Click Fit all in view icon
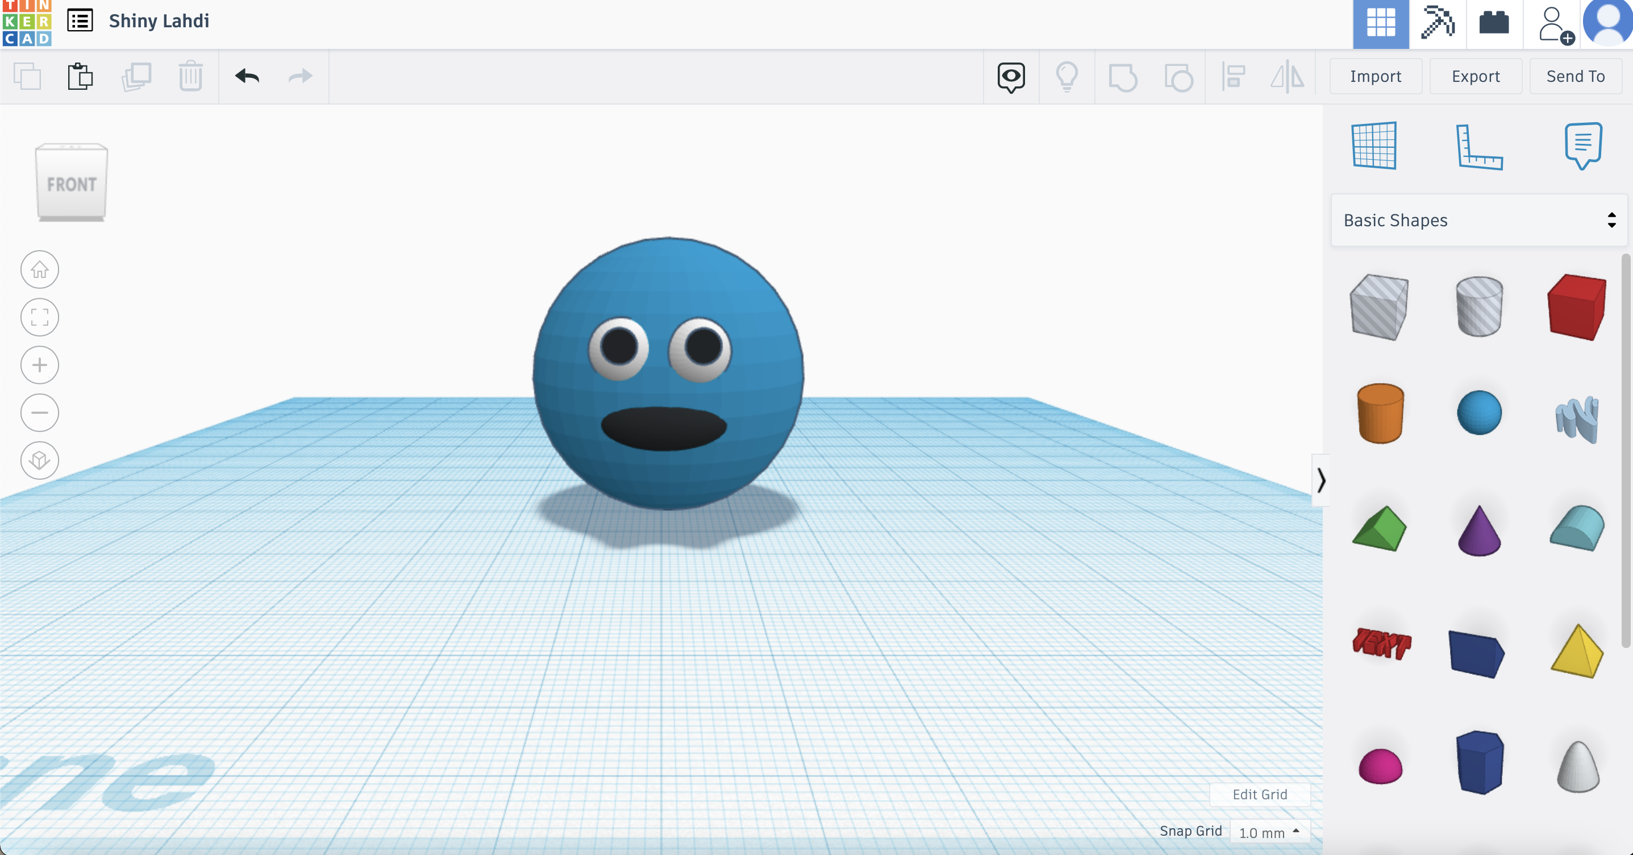Viewport: 1633px width, 855px height. coord(39,317)
